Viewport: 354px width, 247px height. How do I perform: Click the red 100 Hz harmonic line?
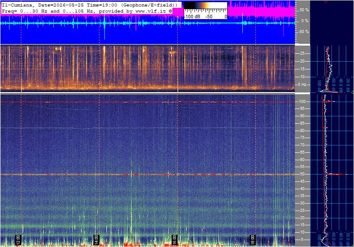(x=148, y=102)
